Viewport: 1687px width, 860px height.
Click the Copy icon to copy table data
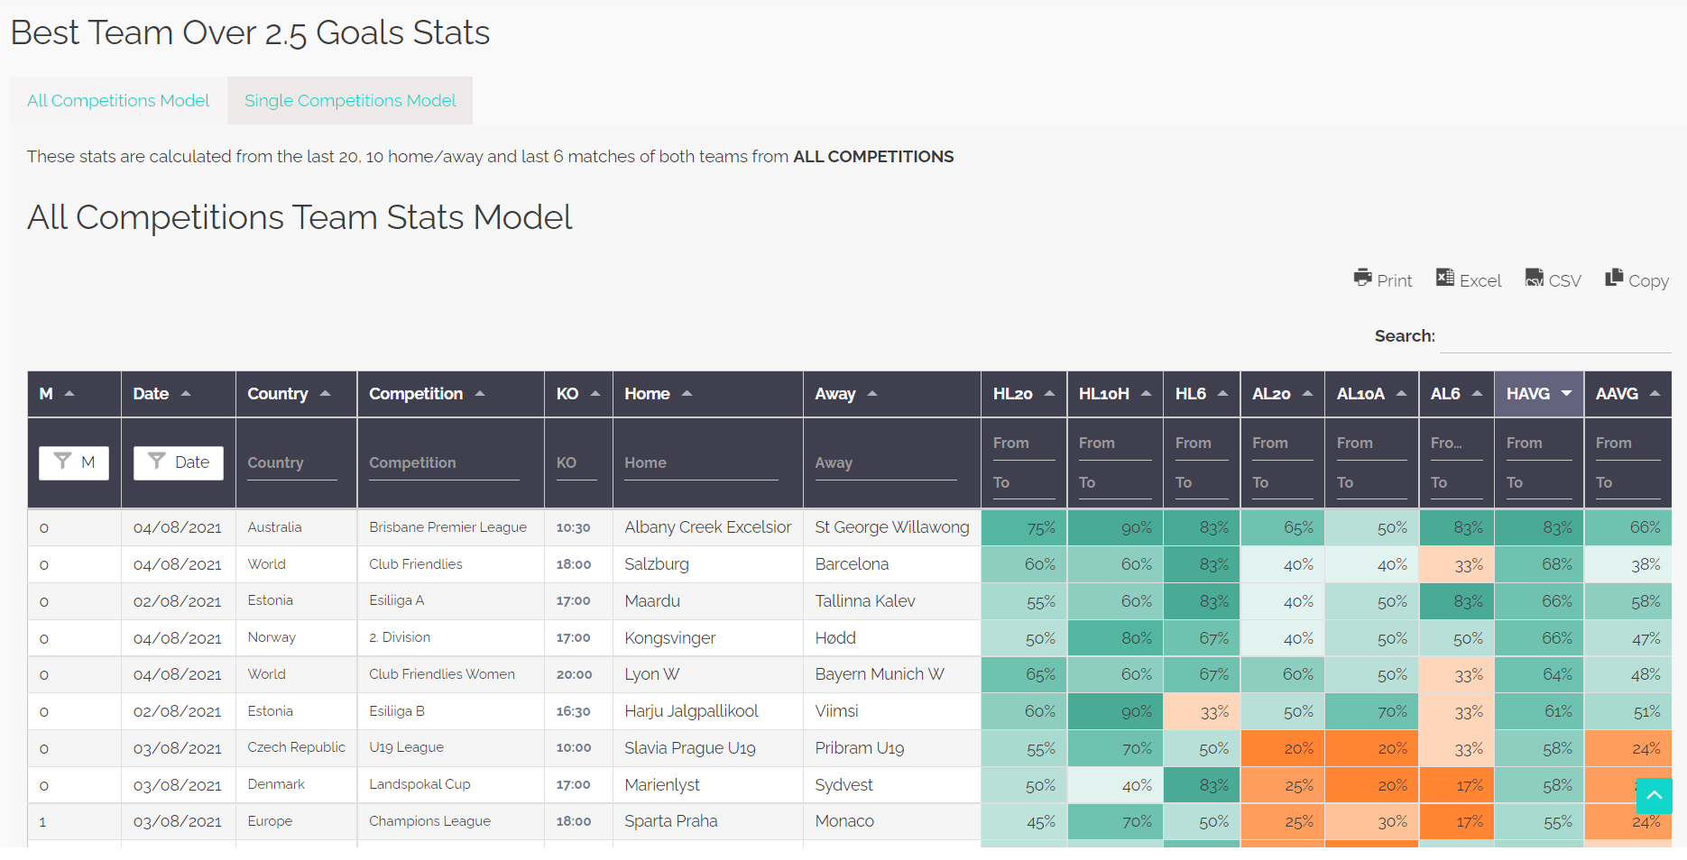pyautogui.click(x=1636, y=279)
